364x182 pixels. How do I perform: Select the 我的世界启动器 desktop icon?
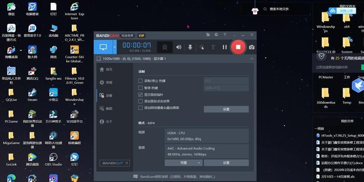[32, 118]
